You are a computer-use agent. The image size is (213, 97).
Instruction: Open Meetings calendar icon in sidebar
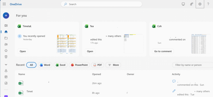pyautogui.click(x=6, y=77)
